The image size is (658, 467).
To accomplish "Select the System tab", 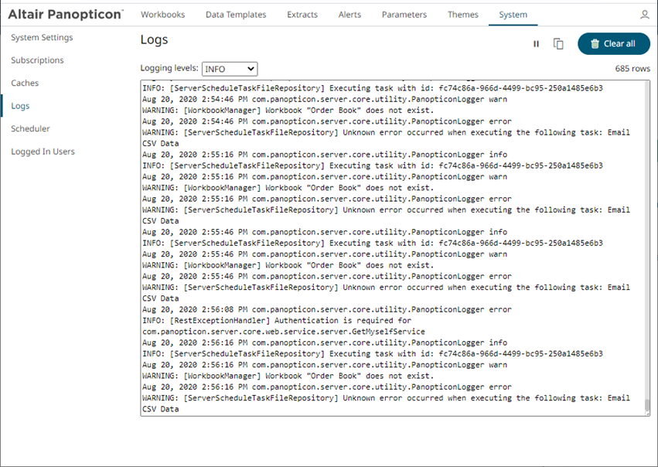I will coord(513,15).
